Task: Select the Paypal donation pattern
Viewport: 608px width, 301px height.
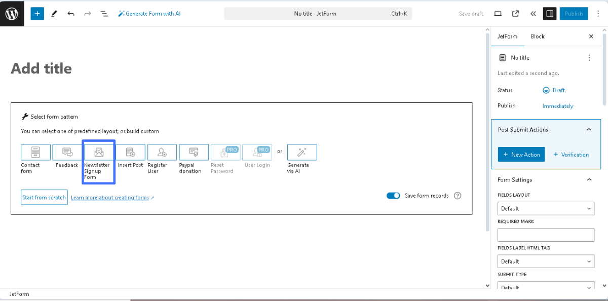Action: click(x=194, y=152)
